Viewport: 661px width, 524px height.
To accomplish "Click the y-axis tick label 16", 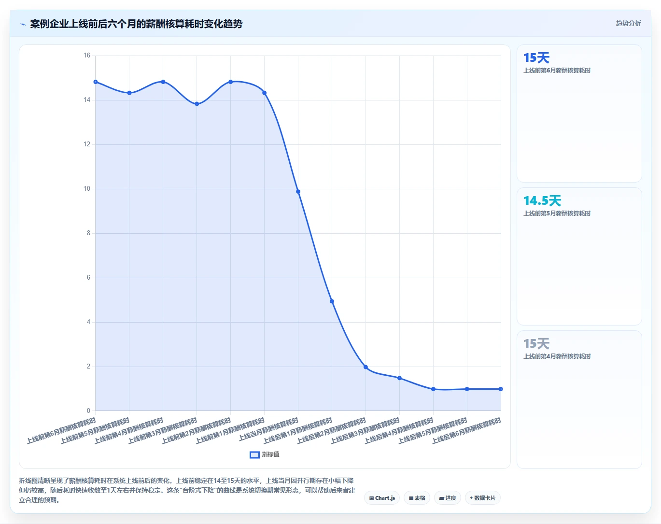I will click(x=87, y=56).
